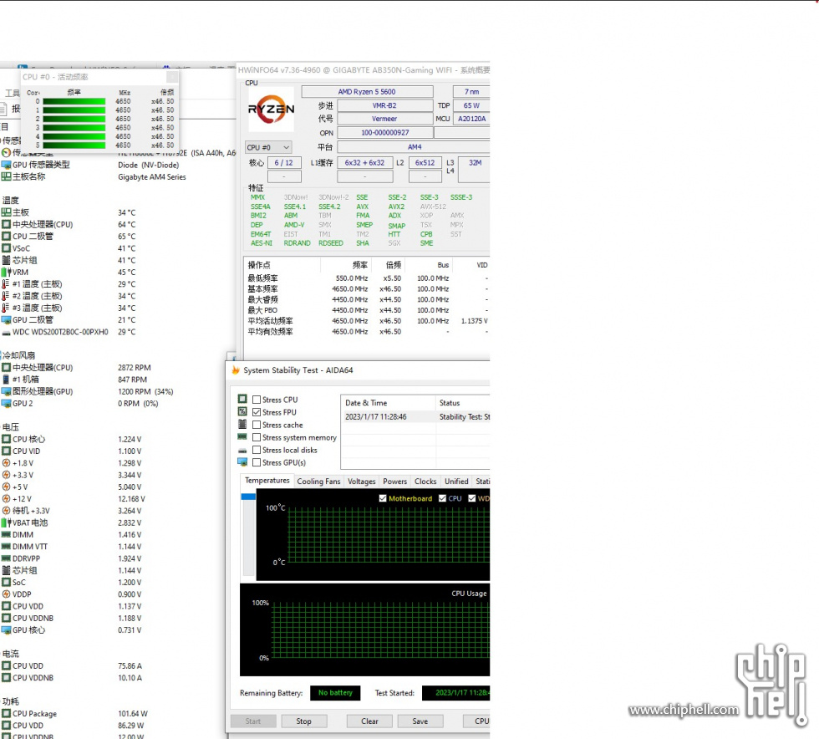The width and height of the screenshot is (819, 739).
Task: Click the Stress system memory RAM icon
Action: tap(242, 437)
